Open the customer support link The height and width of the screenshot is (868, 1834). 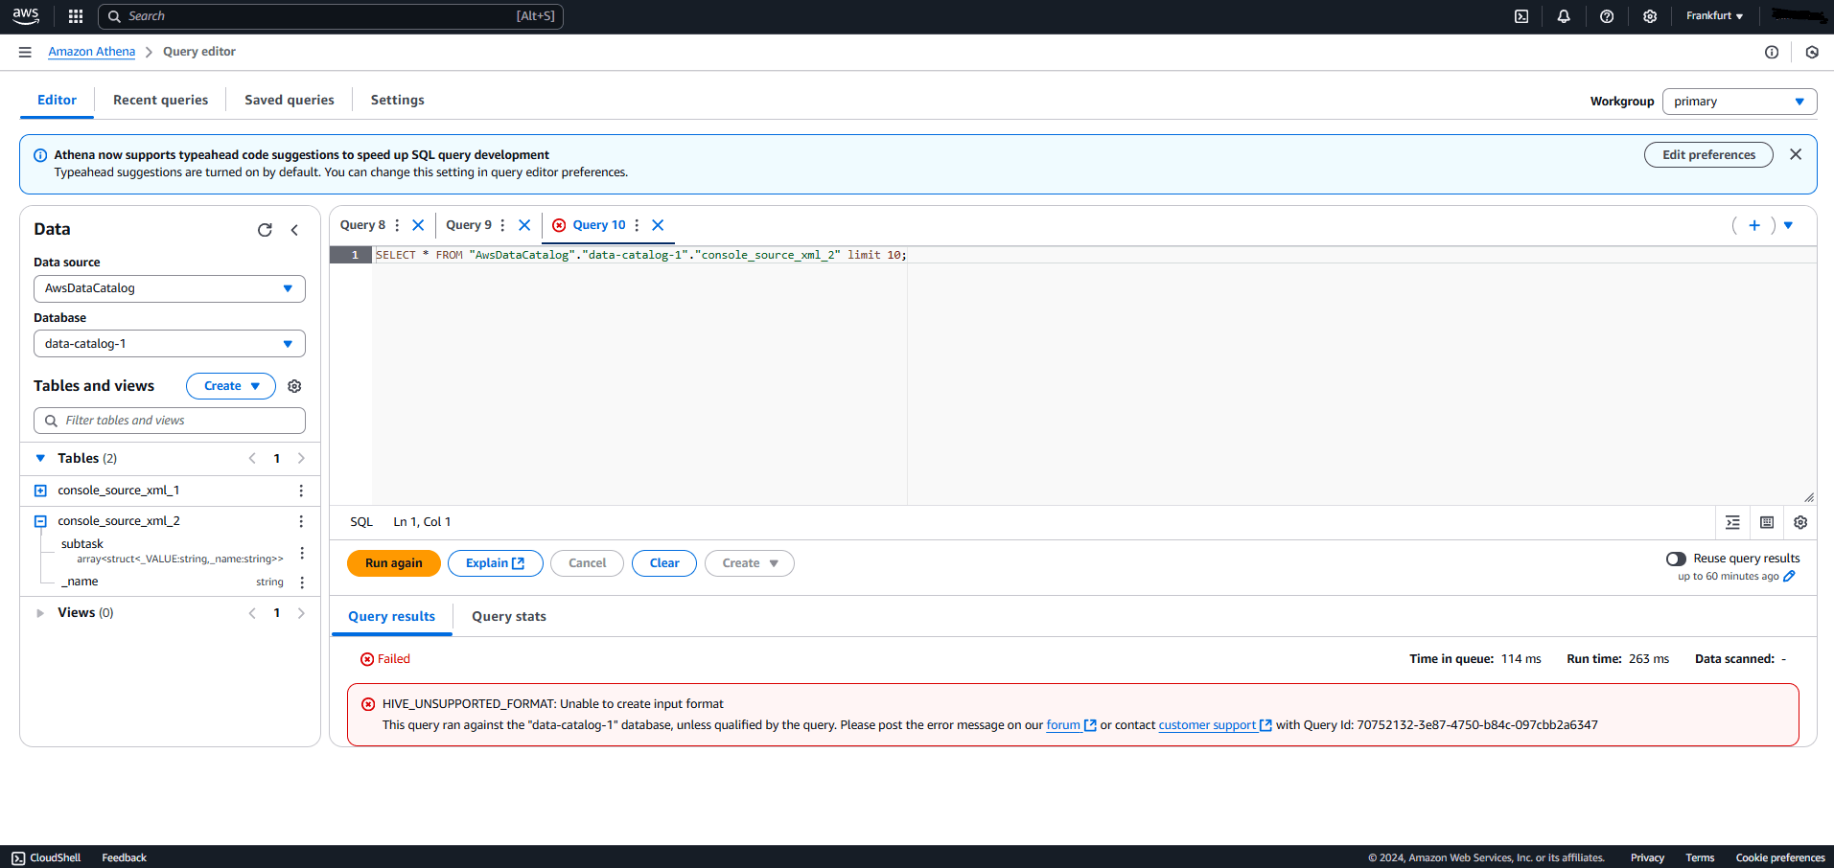[x=1215, y=725]
